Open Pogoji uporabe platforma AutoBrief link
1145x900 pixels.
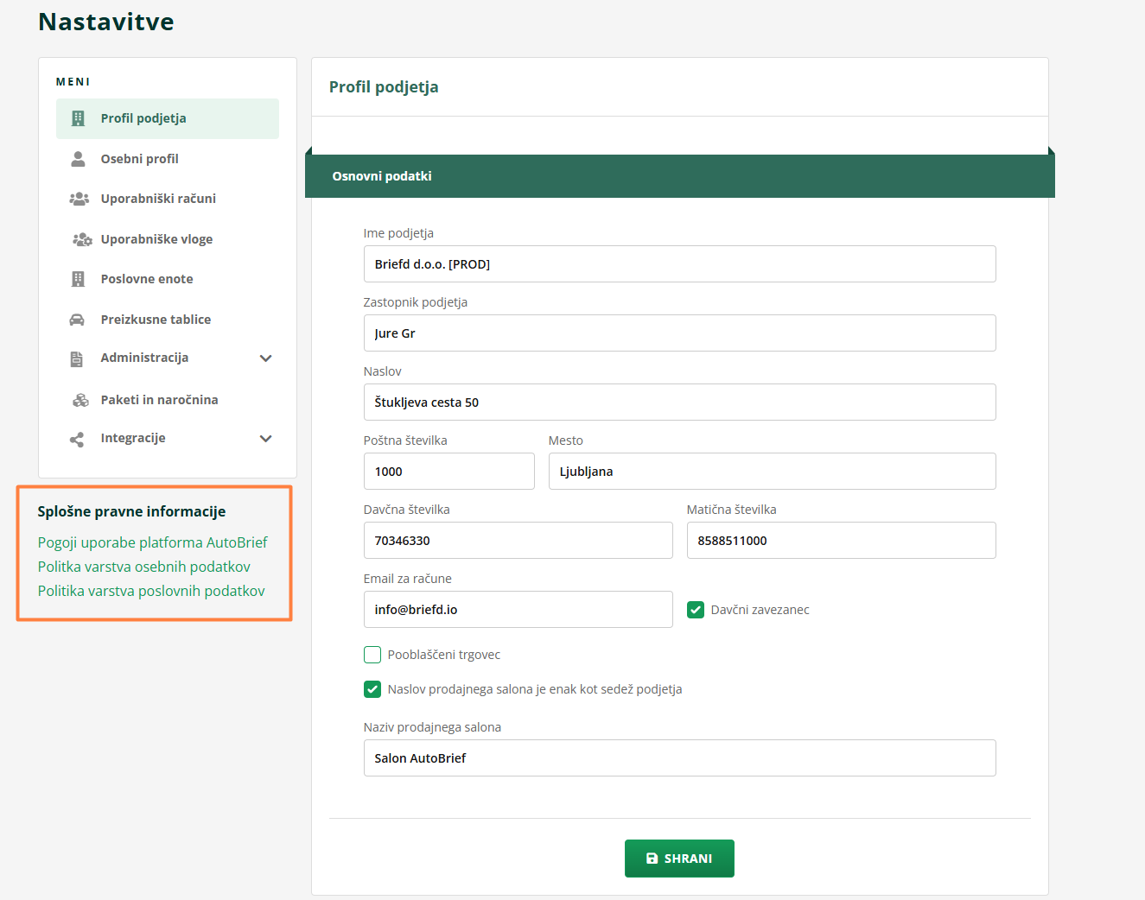[152, 542]
